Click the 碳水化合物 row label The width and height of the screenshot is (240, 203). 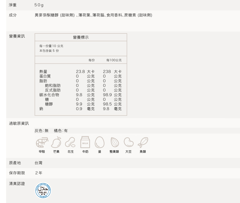point(49,95)
